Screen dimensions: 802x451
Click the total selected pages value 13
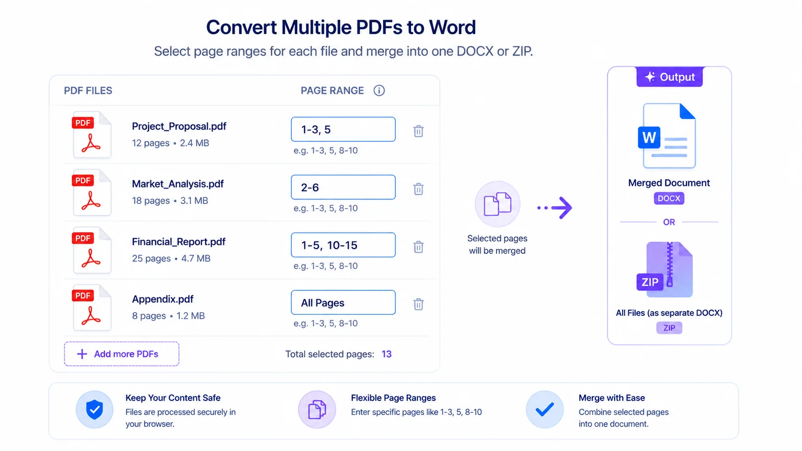(x=387, y=354)
